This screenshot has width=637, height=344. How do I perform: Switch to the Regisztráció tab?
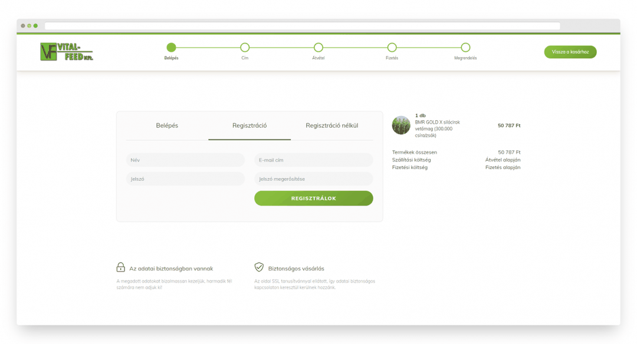click(249, 125)
